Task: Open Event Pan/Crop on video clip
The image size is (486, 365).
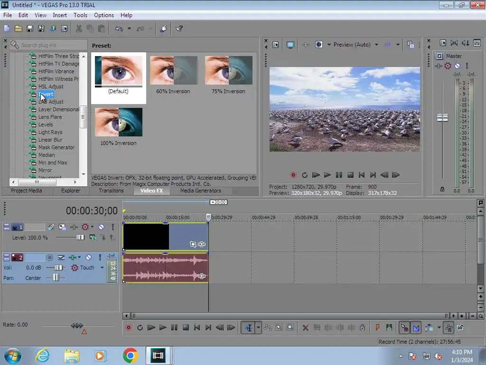Action: coord(193,244)
